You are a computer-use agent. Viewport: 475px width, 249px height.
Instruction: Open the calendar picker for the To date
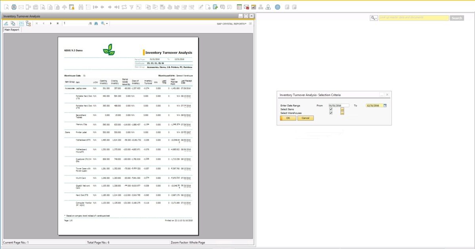tap(385, 106)
